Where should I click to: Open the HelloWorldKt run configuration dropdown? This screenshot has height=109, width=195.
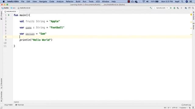coord(161,8)
